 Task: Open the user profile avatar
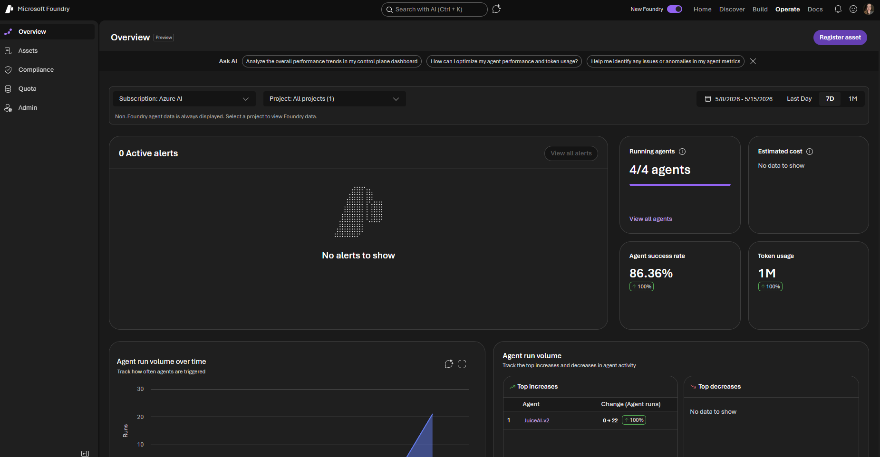click(869, 9)
